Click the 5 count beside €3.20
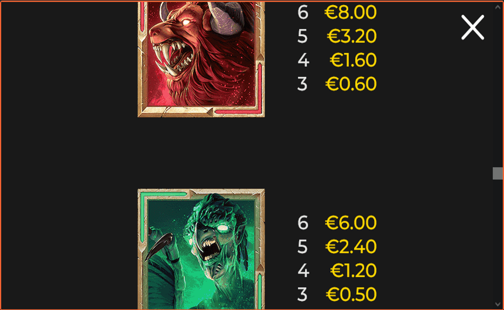Image resolution: width=504 pixels, height=310 pixels. tap(302, 36)
